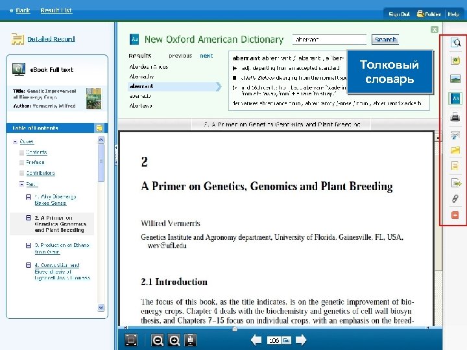
Task: Click the zoom in magnifier icon
Action: click(x=174, y=340)
